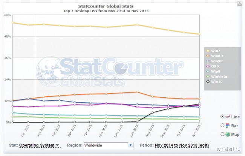Toggle the WinXP legend marker
This screenshot has height=156, width=245.
tap(208, 61)
